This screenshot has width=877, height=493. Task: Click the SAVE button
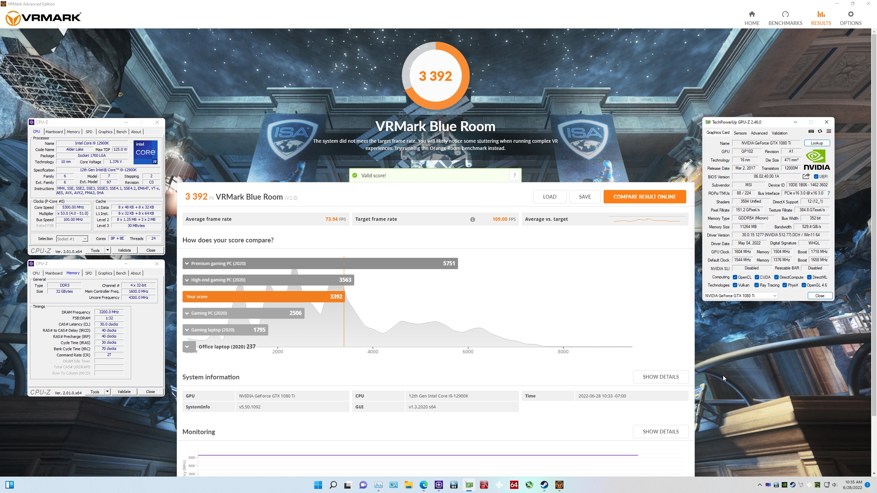pyautogui.click(x=585, y=197)
